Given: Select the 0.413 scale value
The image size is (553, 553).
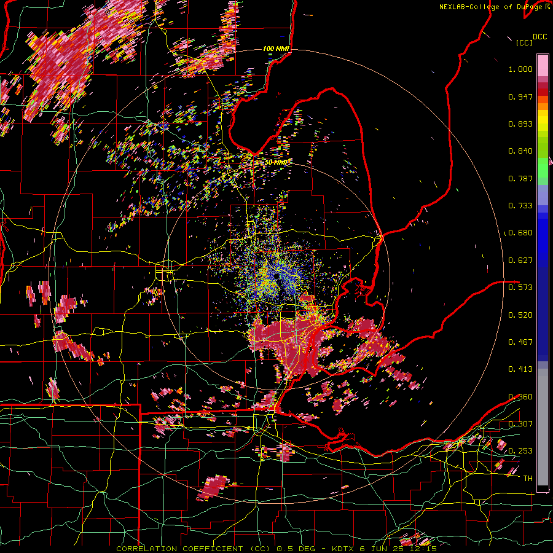Looking at the screenshot, I should pos(520,369).
